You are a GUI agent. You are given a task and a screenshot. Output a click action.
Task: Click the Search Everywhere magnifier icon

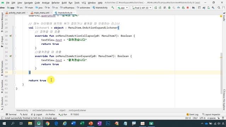219,8
